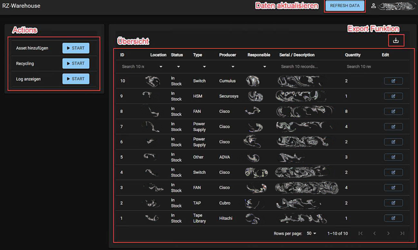Image resolution: width=418 pixels, height=250 pixels.
Task: Click the export download icon
Action: click(396, 41)
